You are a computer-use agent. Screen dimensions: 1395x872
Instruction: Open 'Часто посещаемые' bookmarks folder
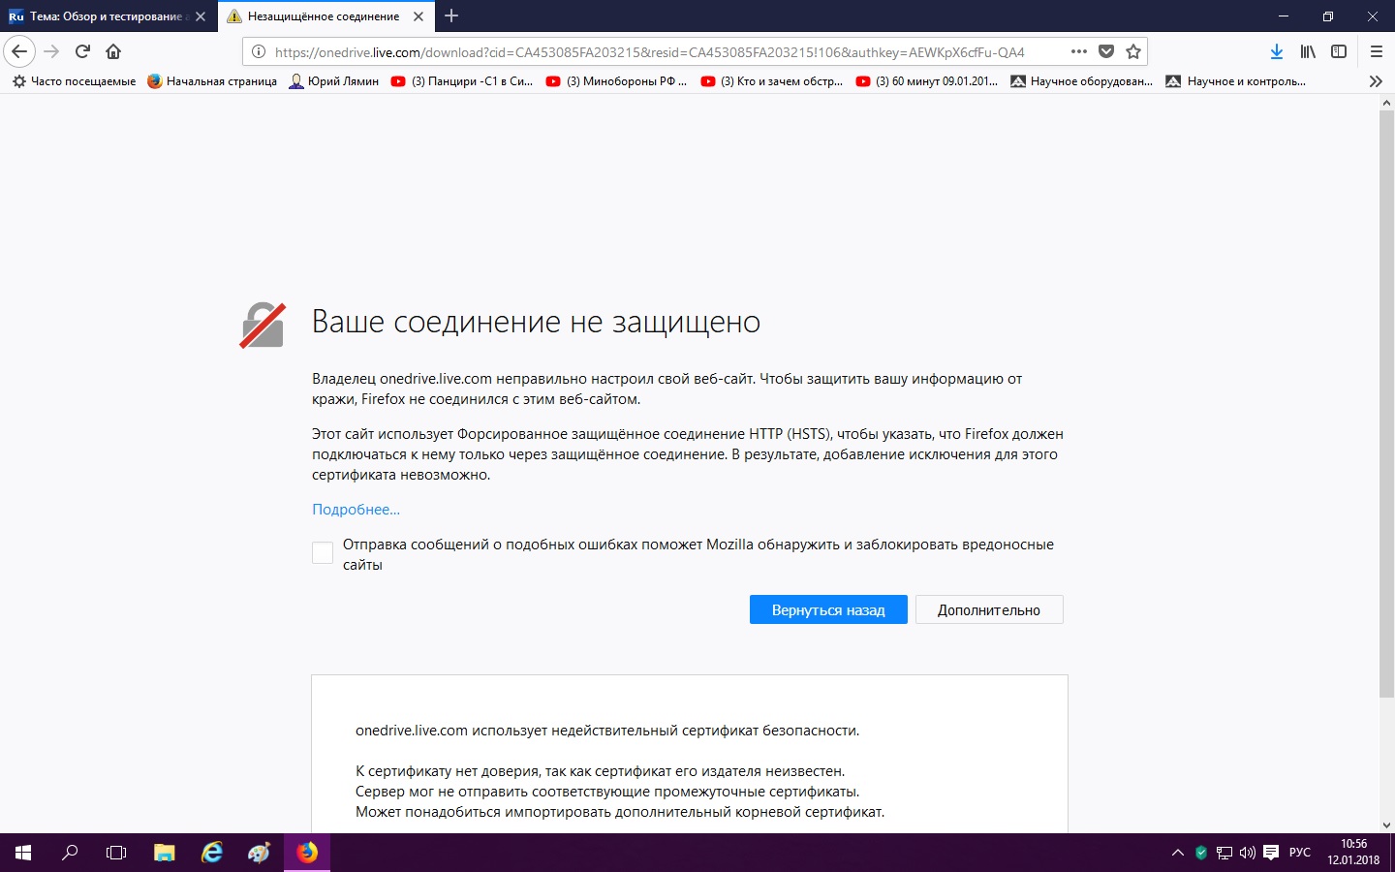point(74,81)
